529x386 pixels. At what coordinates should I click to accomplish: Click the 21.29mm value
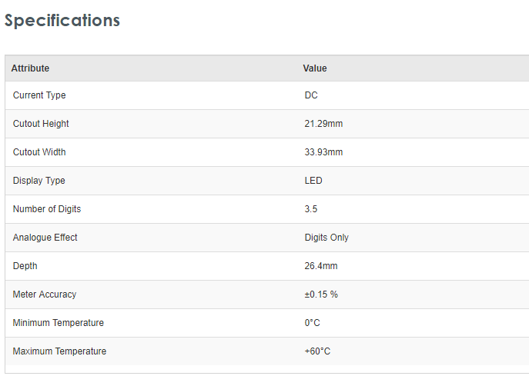[323, 124]
